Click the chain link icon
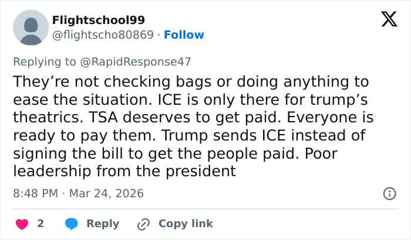The image size is (411, 240). pos(143,224)
